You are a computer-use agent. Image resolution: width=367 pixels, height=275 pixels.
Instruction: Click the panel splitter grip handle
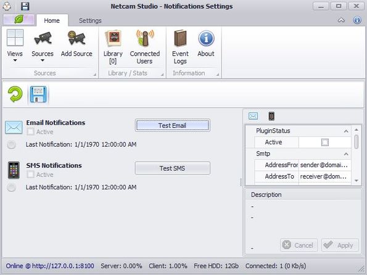(x=241, y=183)
